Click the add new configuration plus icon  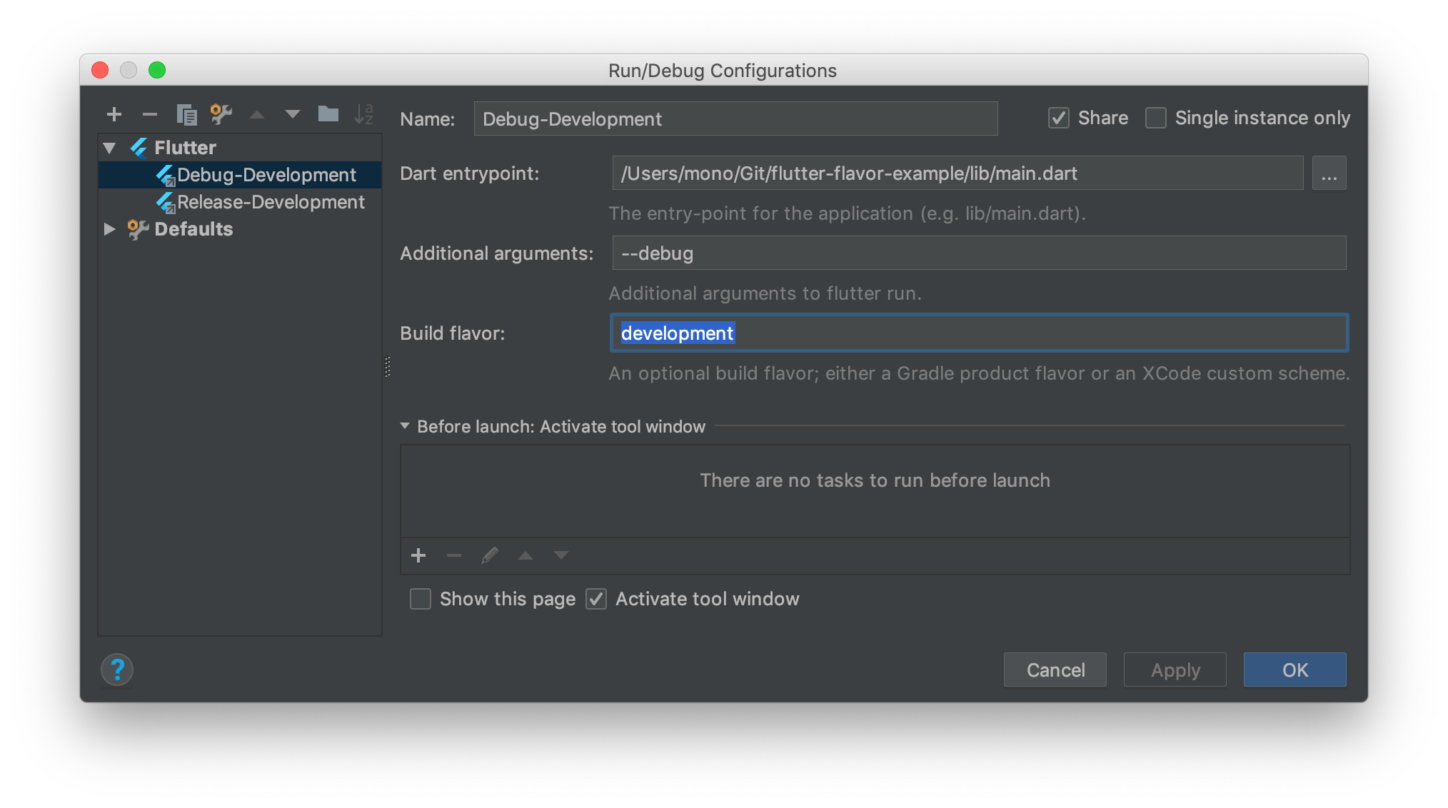114,114
